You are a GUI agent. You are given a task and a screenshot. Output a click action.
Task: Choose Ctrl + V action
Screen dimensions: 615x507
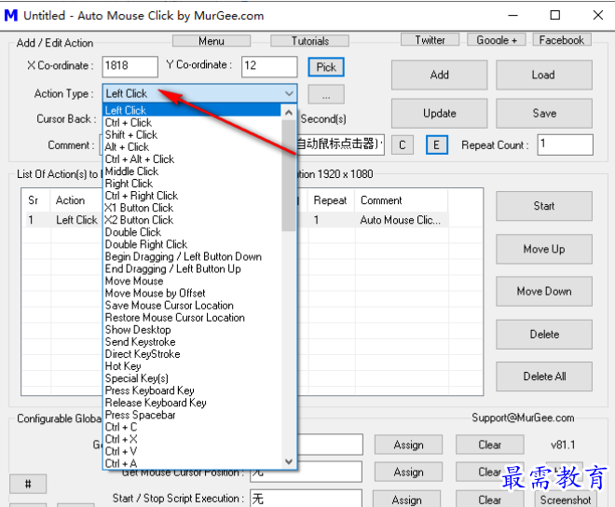coord(192,451)
